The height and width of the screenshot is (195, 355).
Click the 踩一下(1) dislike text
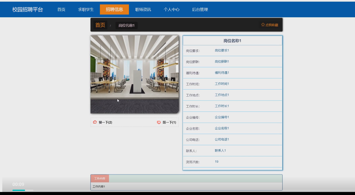coord(169,122)
